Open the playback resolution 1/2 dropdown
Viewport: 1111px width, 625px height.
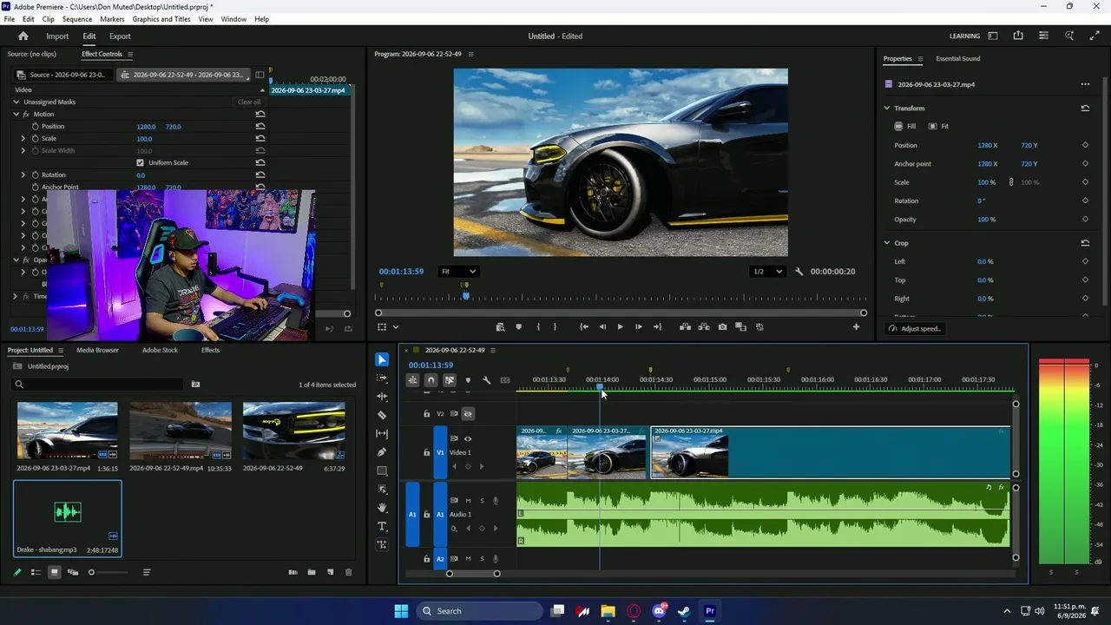coord(767,272)
